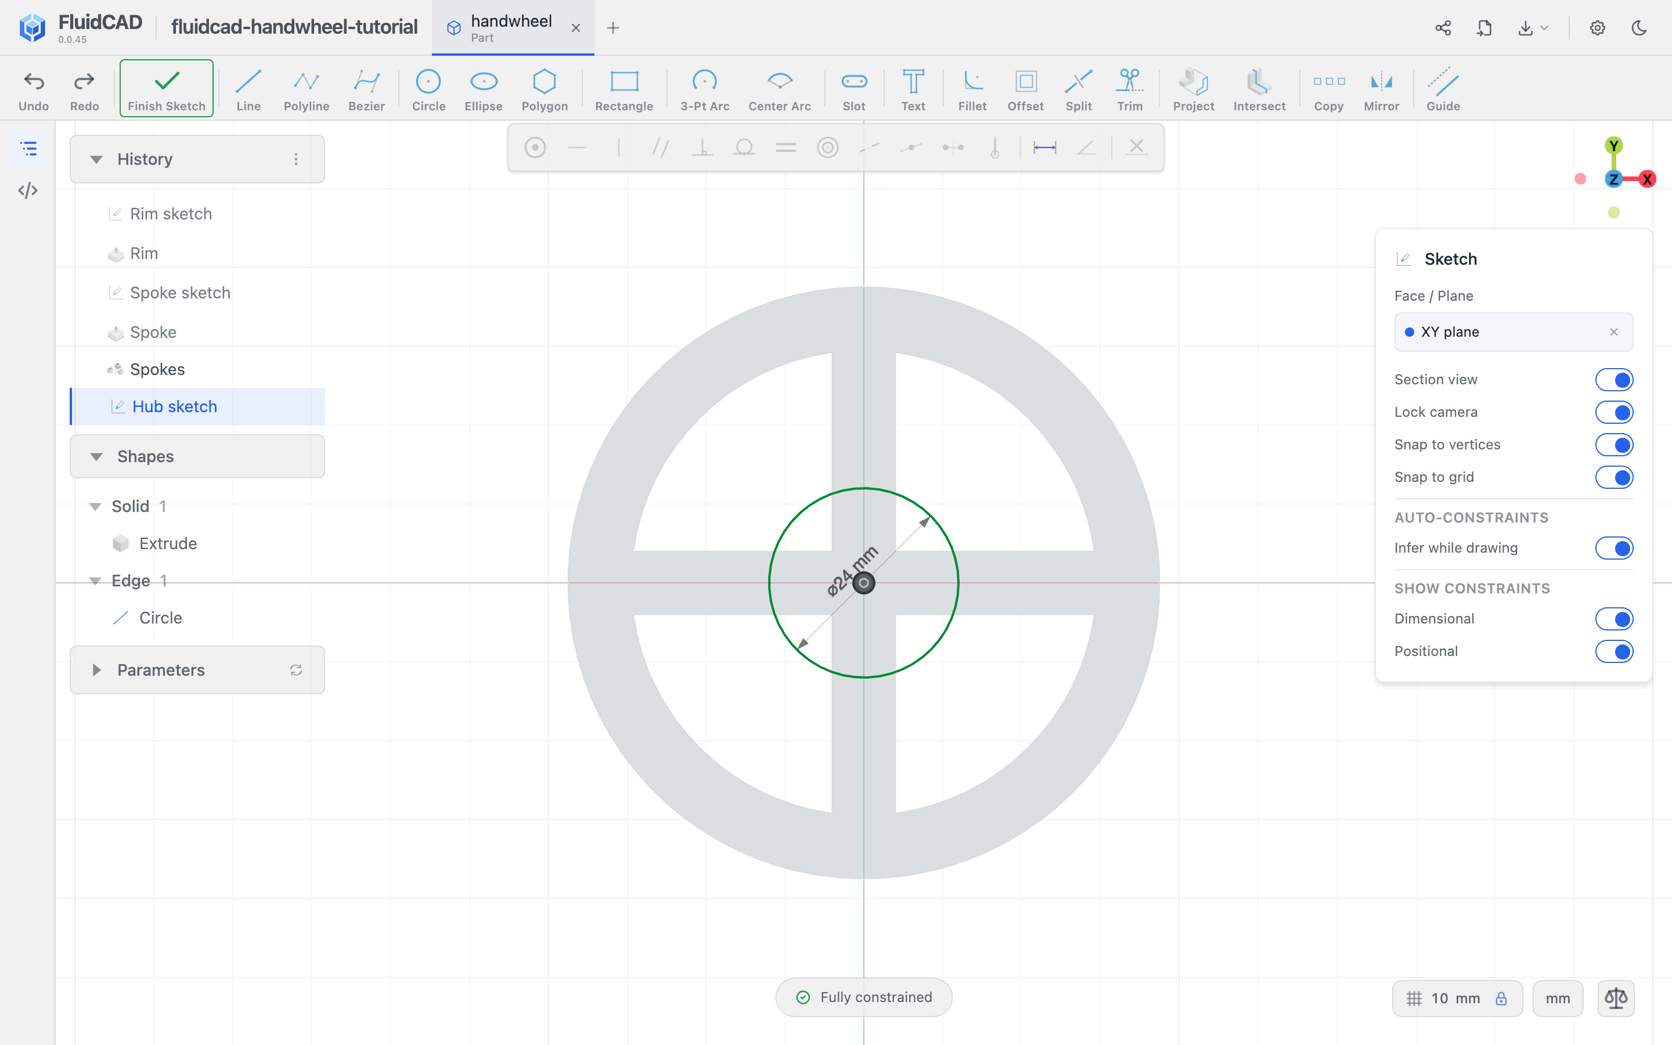1672x1045 pixels.
Task: Collapse the Shapes panel
Action: click(x=96, y=456)
